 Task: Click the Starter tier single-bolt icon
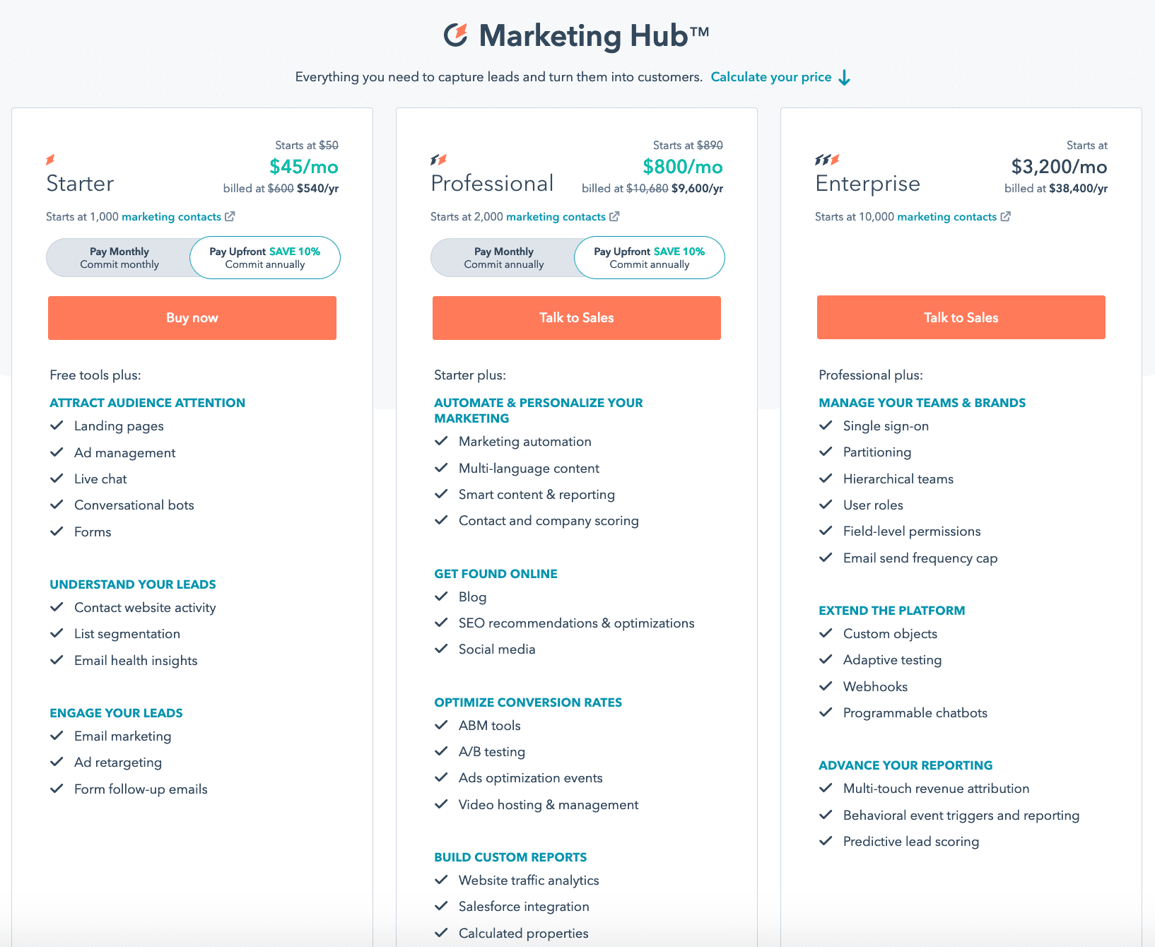pos(50,160)
